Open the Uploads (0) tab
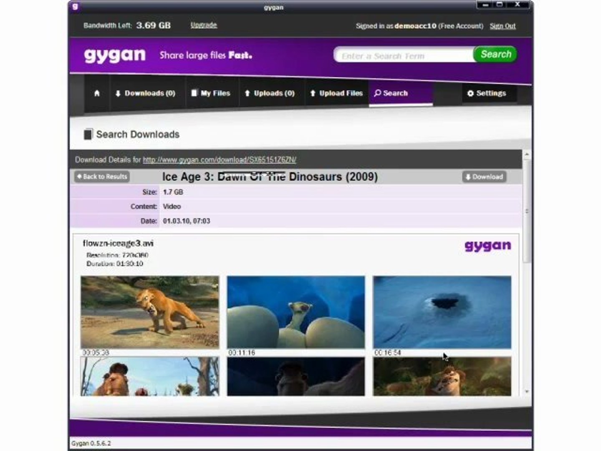 pyautogui.click(x=270, y=93)
